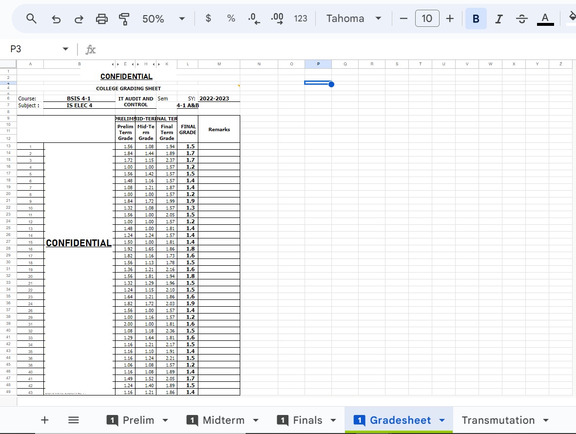
Task: Increase font size with plus button
Action: tap(450, 19)
